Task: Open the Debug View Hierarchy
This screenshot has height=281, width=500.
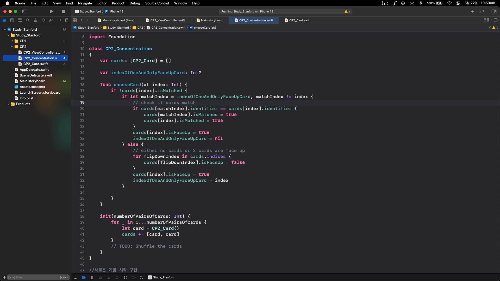Action: [x=125, y=277]
